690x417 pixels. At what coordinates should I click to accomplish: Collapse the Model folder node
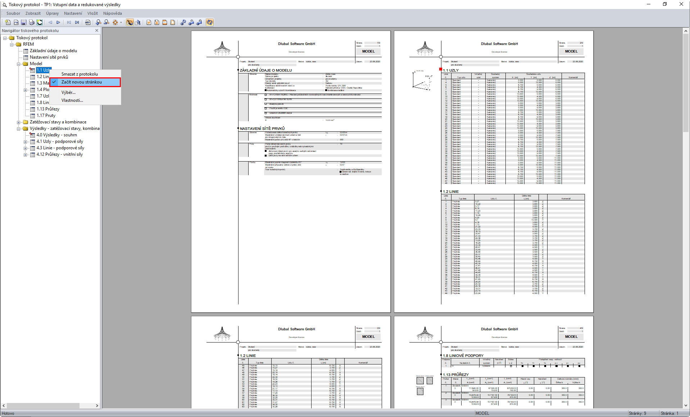[18, 64]
